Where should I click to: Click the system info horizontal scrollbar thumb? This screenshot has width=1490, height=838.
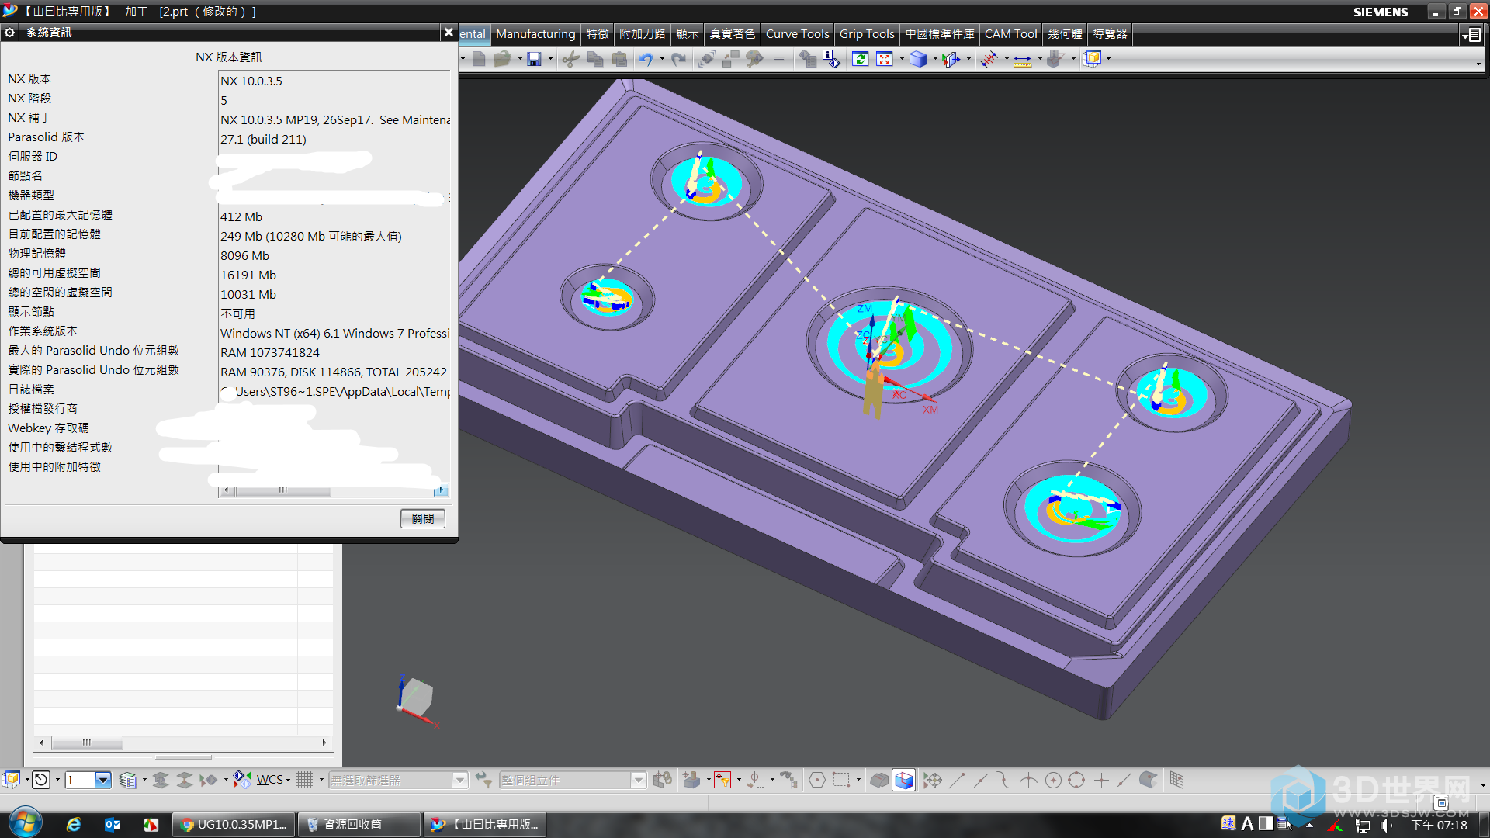coord(283,490)
